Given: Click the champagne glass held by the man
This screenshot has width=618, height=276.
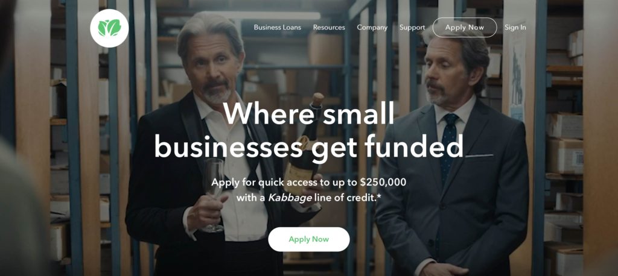Looking at the screenshot, I should tap(213, 195).
